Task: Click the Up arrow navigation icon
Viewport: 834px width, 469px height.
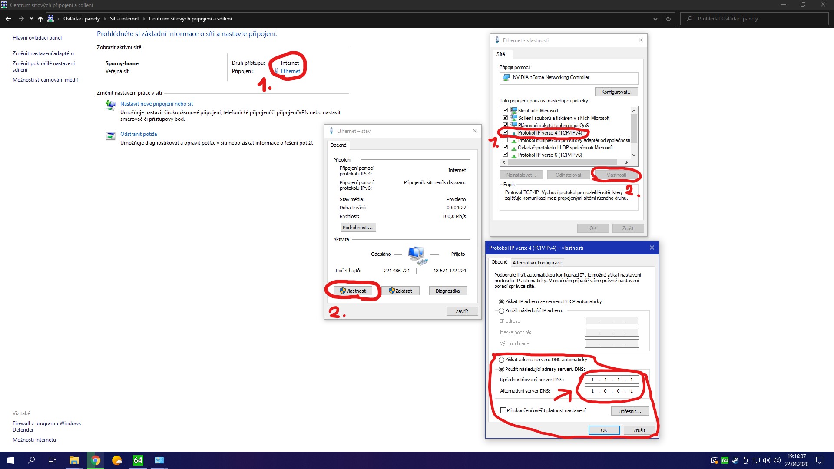Action: (x=40, y=19)
